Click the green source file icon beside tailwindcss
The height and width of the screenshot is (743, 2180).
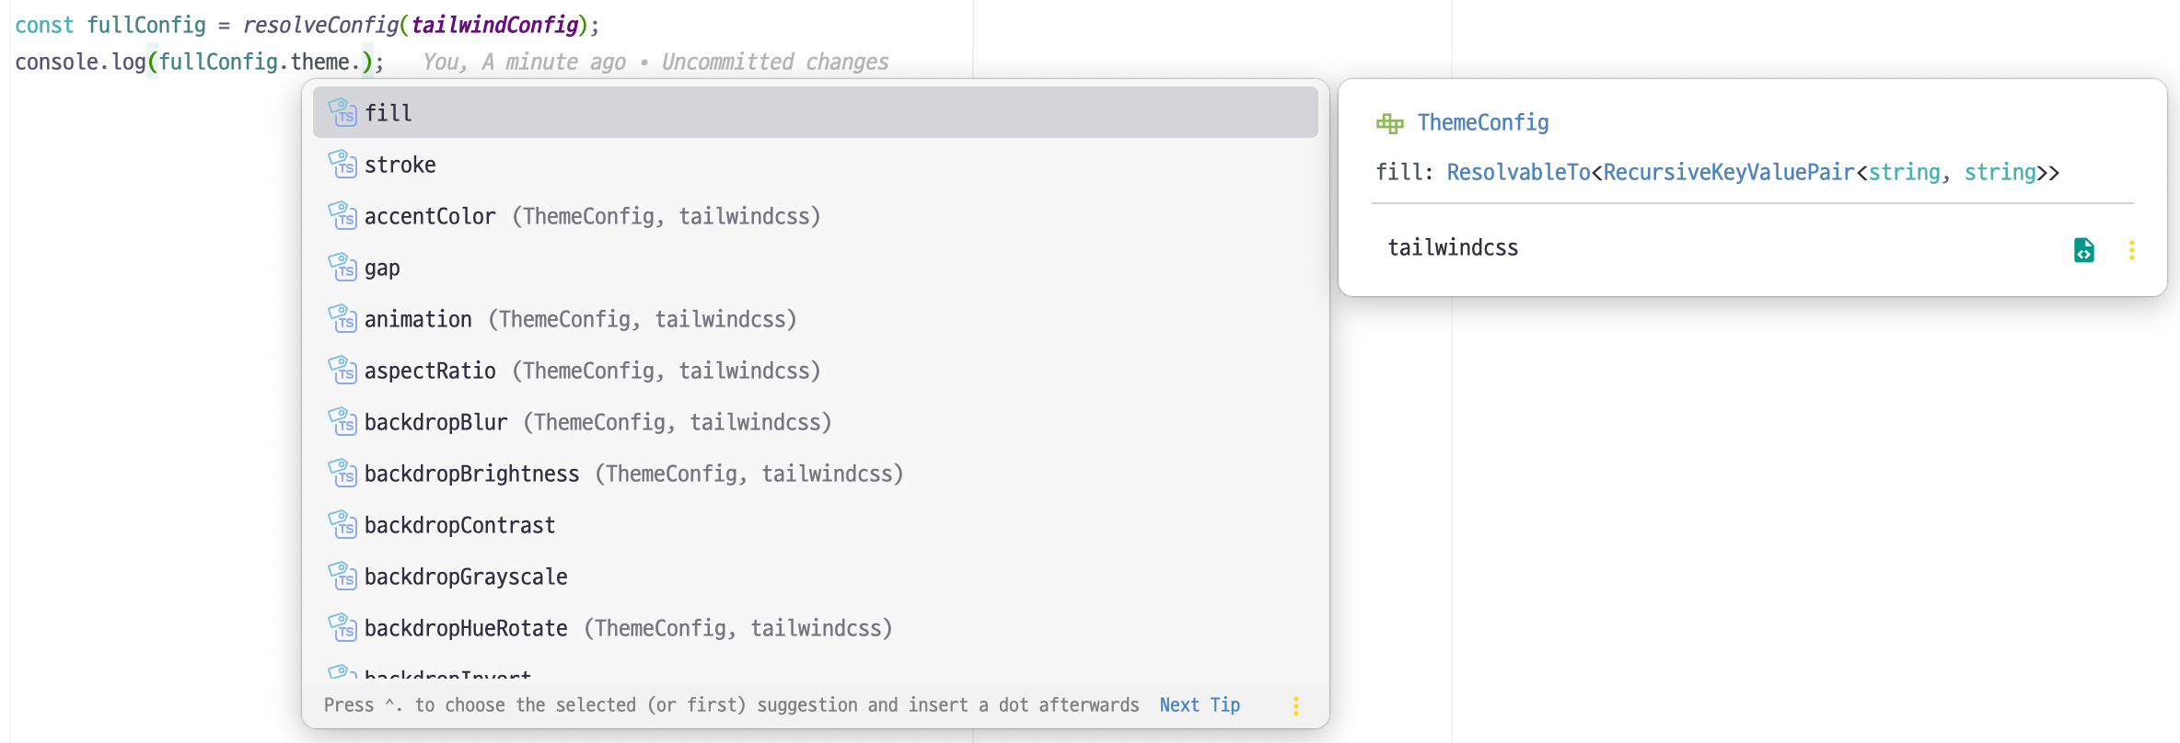point(2084,249)
